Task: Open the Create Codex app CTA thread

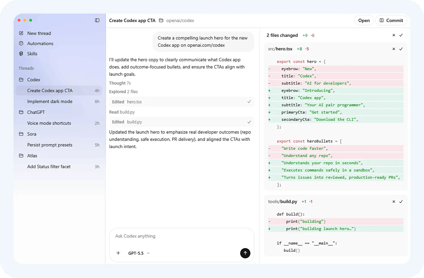Action: [59, 91]
